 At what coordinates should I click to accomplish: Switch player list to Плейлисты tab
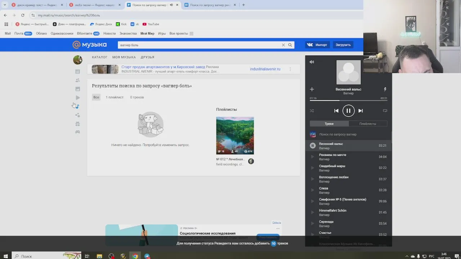(368, 124)
